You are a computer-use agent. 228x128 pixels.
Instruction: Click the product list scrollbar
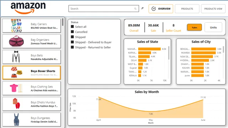(63, 22)
